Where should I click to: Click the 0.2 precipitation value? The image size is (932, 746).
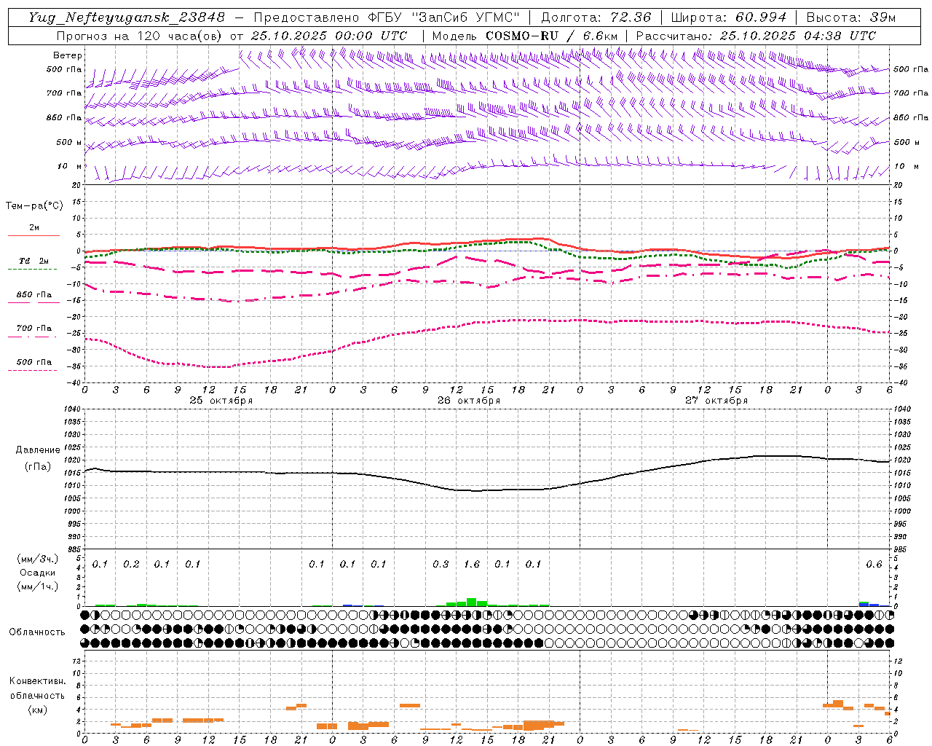point(131,565)
